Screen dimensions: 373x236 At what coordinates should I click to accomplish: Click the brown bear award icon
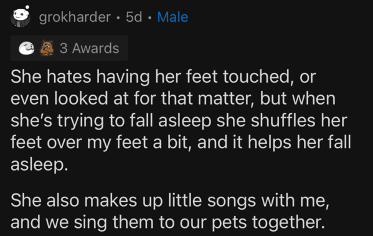[47, 48]
